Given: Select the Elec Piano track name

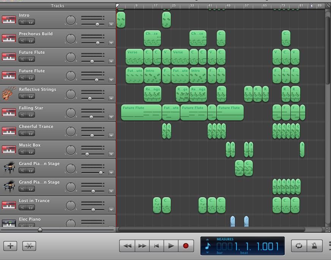Looking at the screenshot, I should 30,219.
